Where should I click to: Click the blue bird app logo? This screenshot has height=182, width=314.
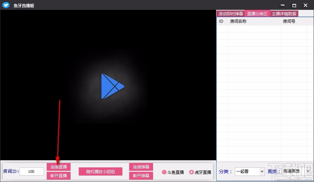click(x=6, y=5)
